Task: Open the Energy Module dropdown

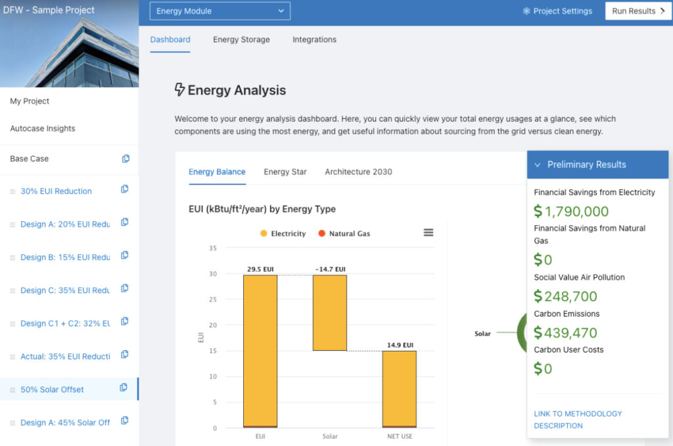Action: (x=220, y=11)
